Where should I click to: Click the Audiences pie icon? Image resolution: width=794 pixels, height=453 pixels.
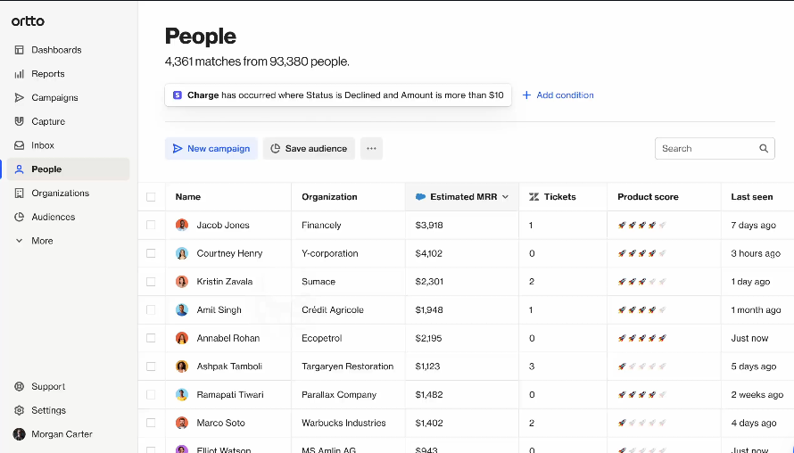20,217
